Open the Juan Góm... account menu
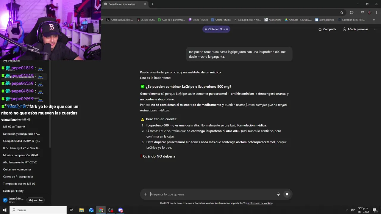The image size is (381, 214). [x=13, y=200]
